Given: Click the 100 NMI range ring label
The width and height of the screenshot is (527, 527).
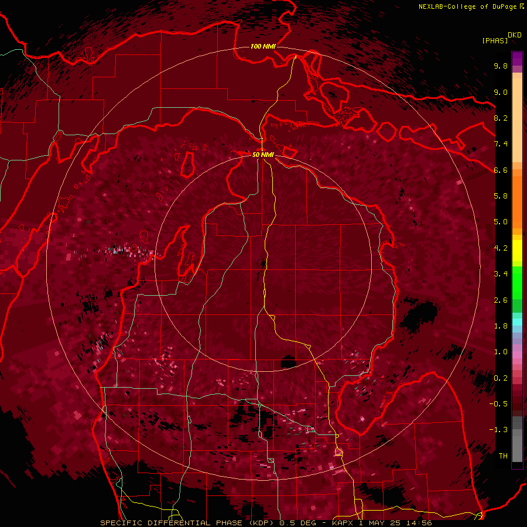Looking at the screenshot, I should click(262, 46).
